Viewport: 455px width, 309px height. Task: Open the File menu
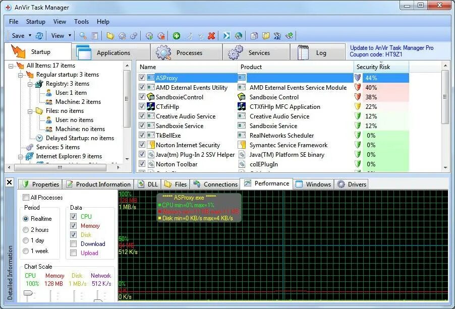[x=14, y=22]
